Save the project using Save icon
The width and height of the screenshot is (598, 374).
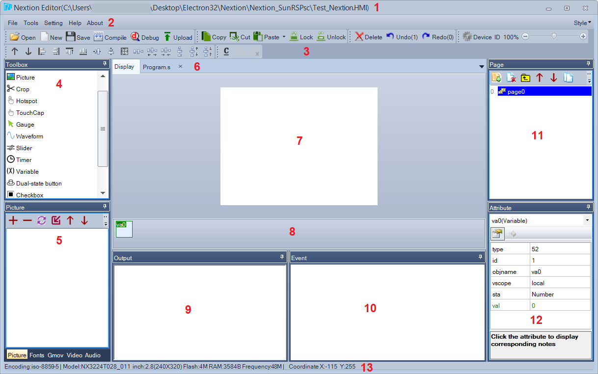tap(78, 37)
